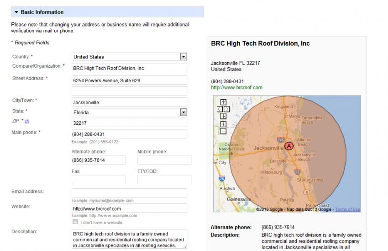
Task: Click the empty second street address line
Action: click(x=129, y=91)
